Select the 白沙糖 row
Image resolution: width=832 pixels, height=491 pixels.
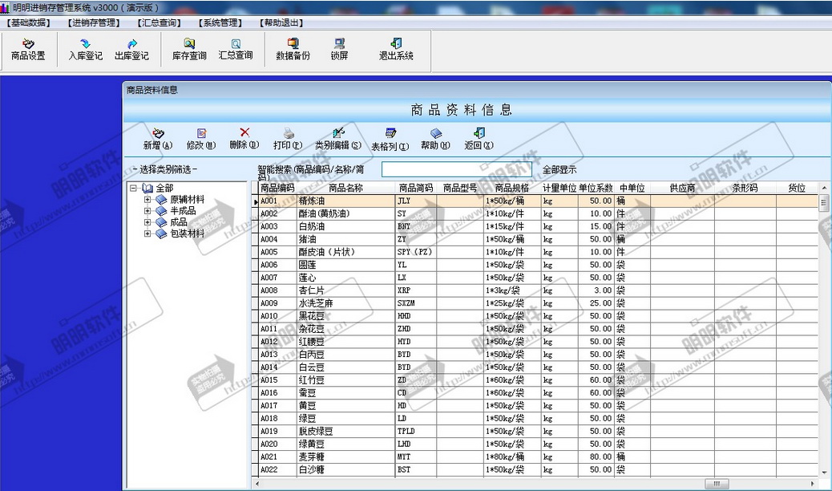[x=538, y=469]
